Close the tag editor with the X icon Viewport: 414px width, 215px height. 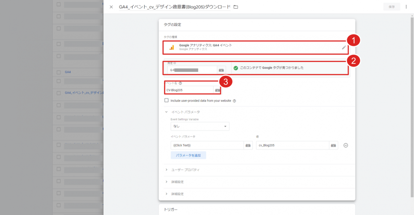(111, 7)
